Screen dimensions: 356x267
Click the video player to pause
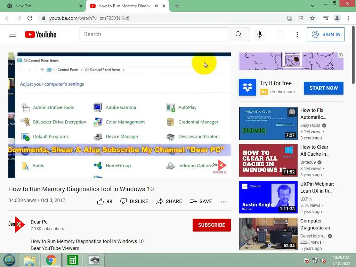point(120,115)
